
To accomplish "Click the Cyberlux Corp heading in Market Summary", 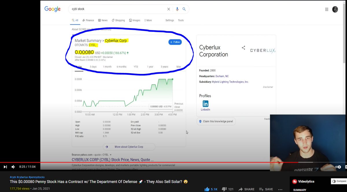I will pyautogui.click(x=116, y=41).
